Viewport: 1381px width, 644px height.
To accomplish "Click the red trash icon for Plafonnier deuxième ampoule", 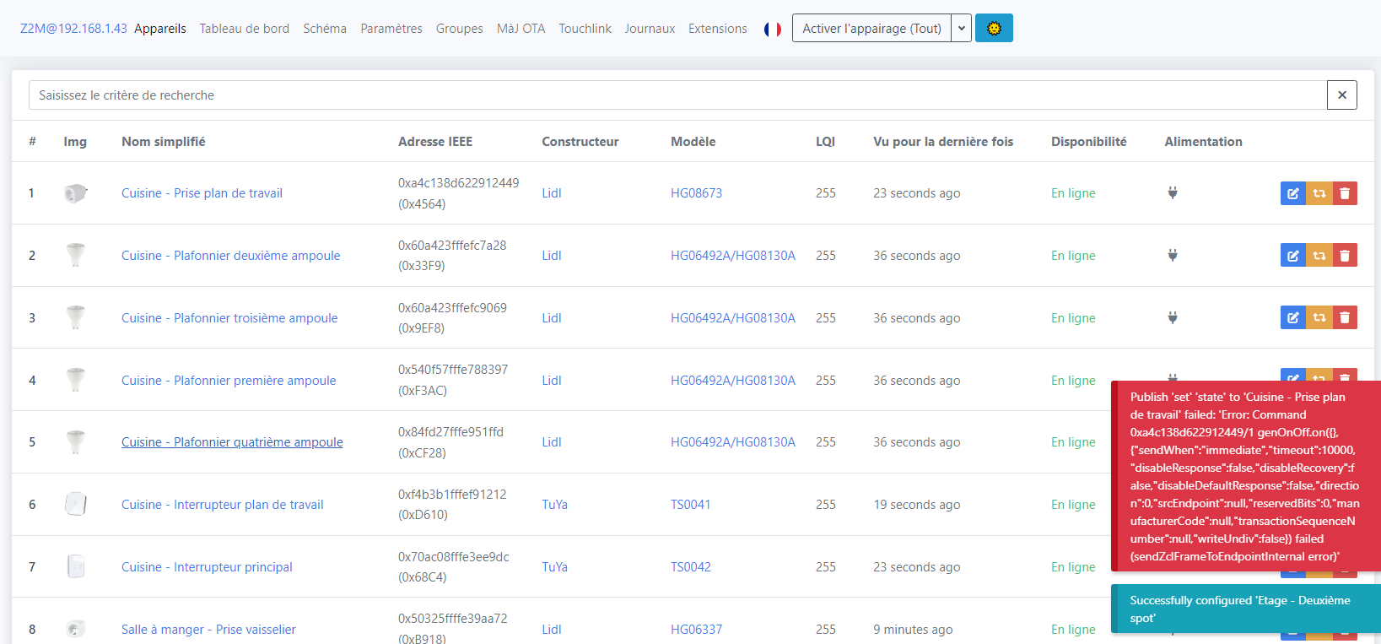I will (x=1345, y=255).
